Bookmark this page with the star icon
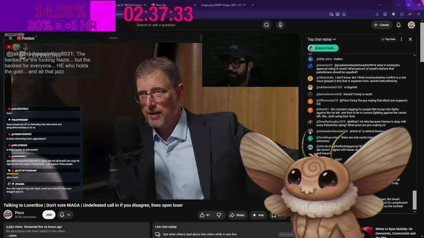The image size is (424, 238). [x=344, y=14]
